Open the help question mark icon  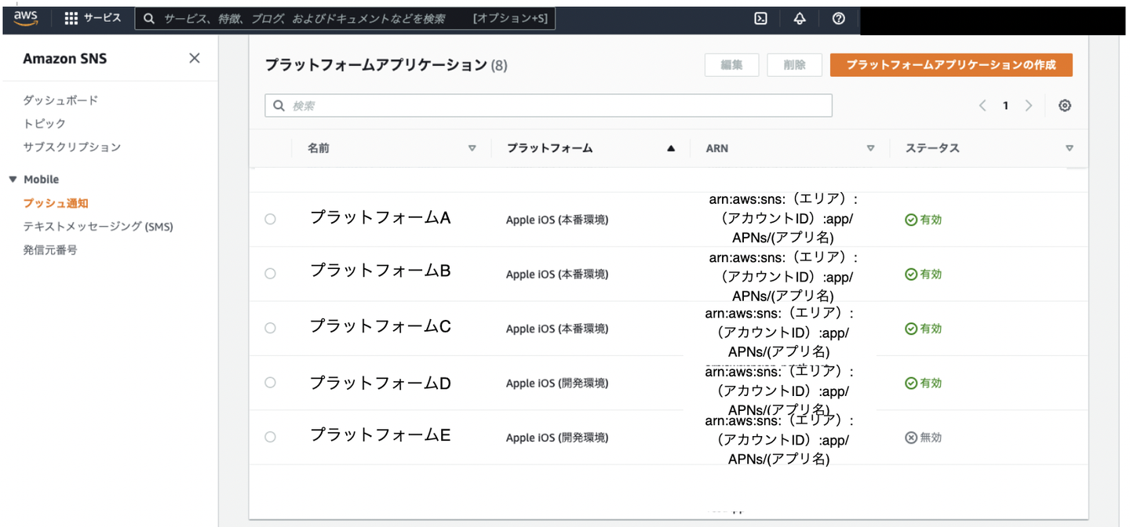(839, 19)
